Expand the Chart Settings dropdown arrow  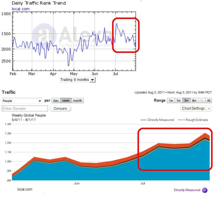[x=209, y=109]
